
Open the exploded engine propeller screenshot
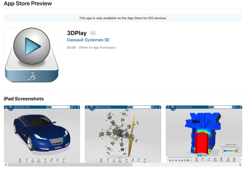point(123,134)
